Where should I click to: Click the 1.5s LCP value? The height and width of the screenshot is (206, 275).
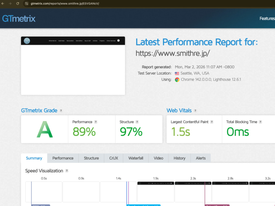(180, 132)
